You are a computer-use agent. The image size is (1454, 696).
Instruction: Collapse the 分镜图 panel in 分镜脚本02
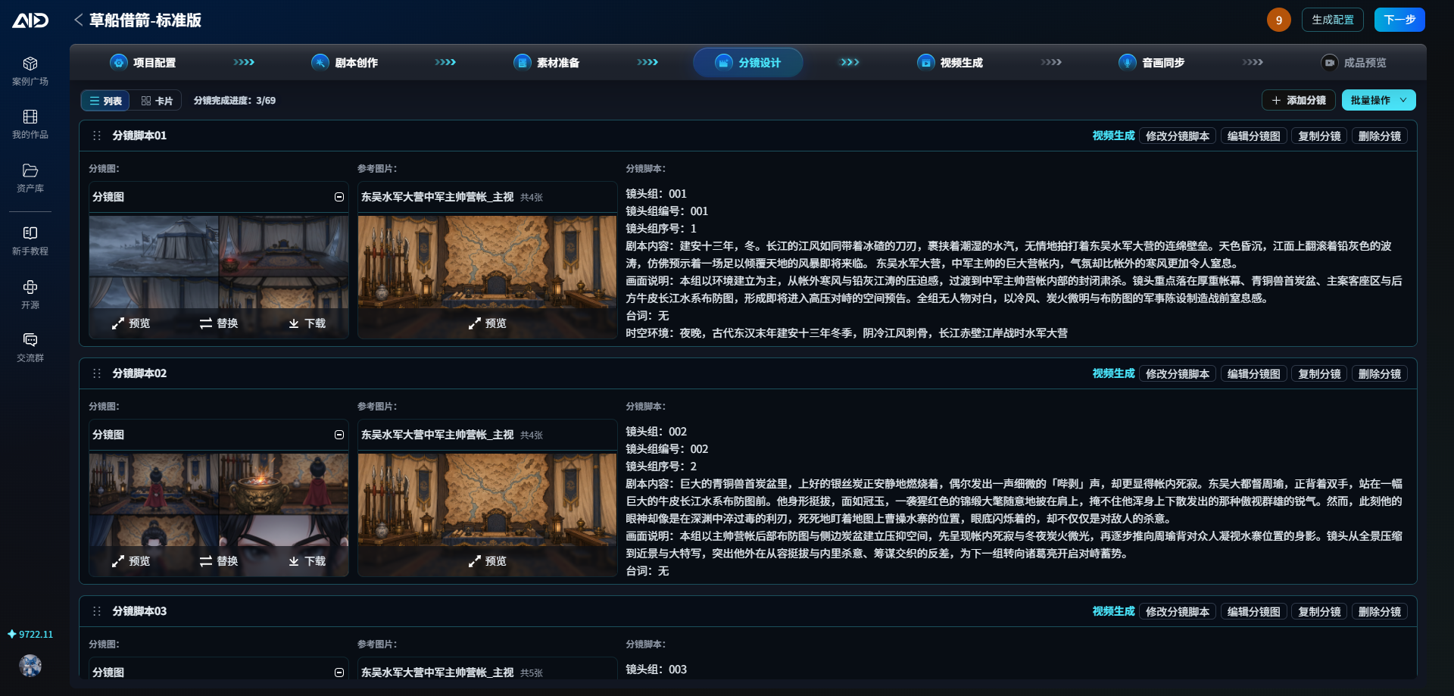pos(339,435)
